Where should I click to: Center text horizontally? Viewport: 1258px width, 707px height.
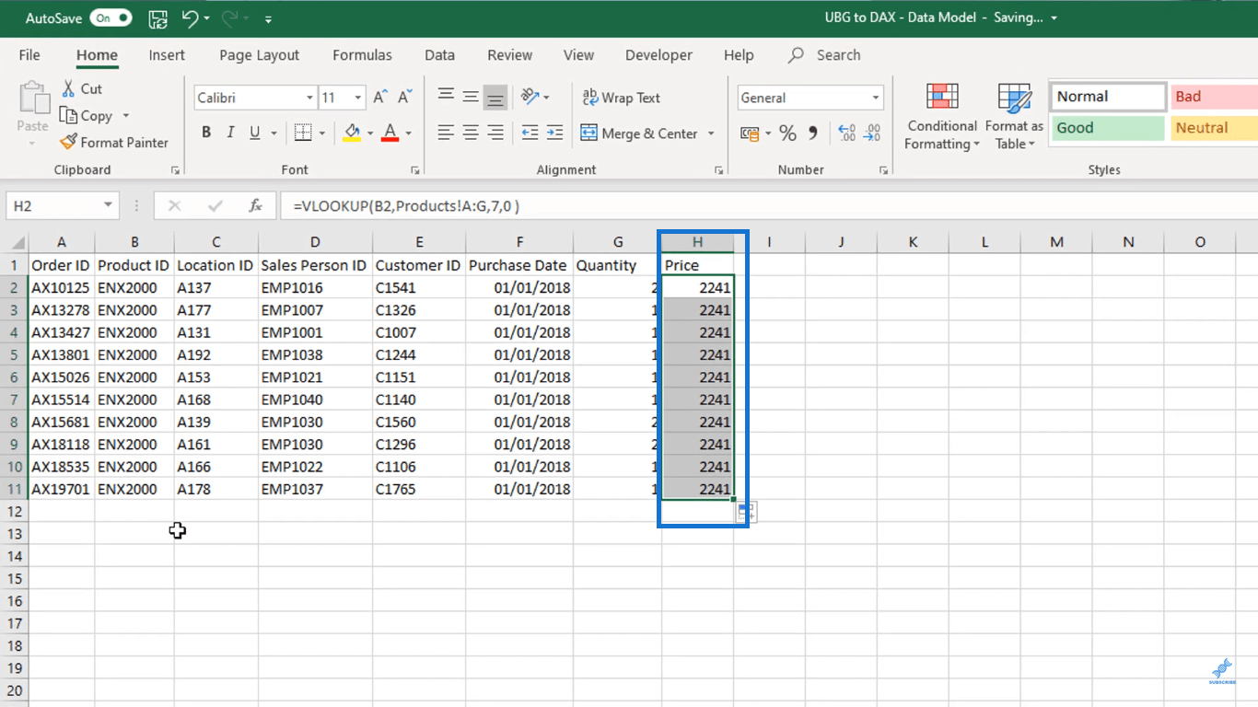(471, 133)
